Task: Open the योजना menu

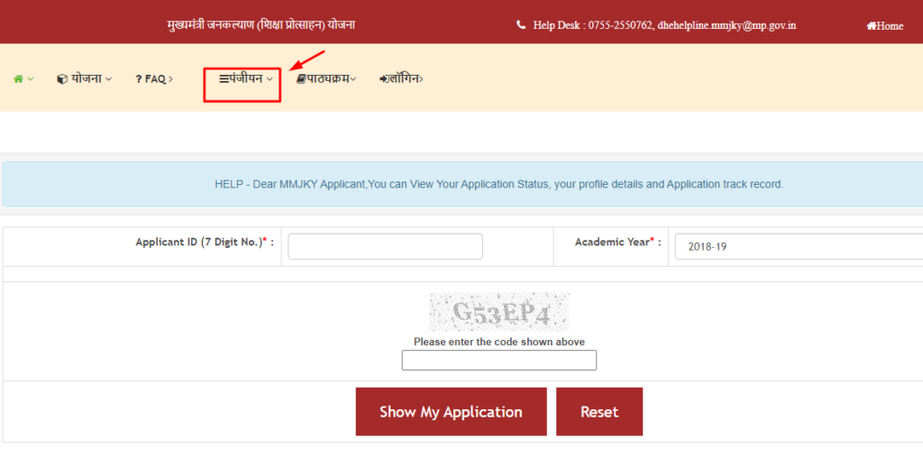Action: click(x=84, y=79)
